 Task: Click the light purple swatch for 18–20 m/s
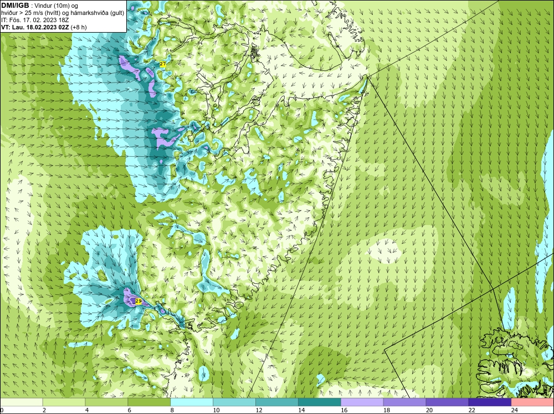(404, 402)
